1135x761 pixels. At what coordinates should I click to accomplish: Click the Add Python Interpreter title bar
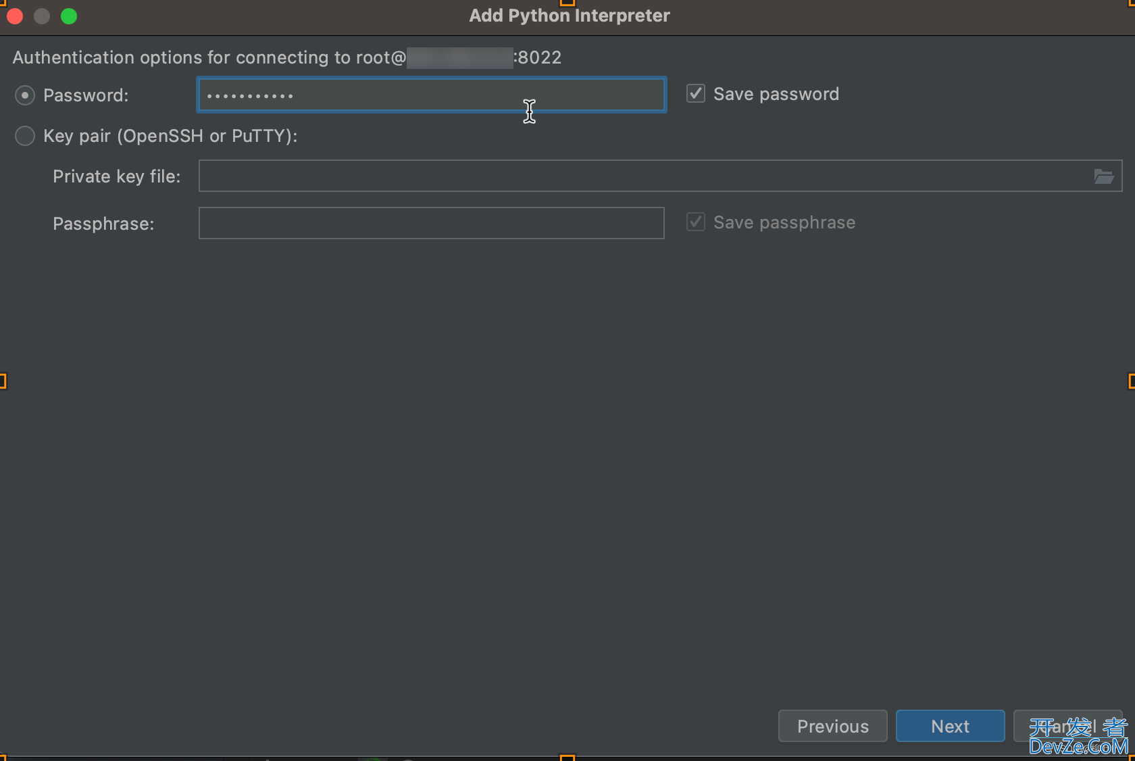tap(570, 16)
